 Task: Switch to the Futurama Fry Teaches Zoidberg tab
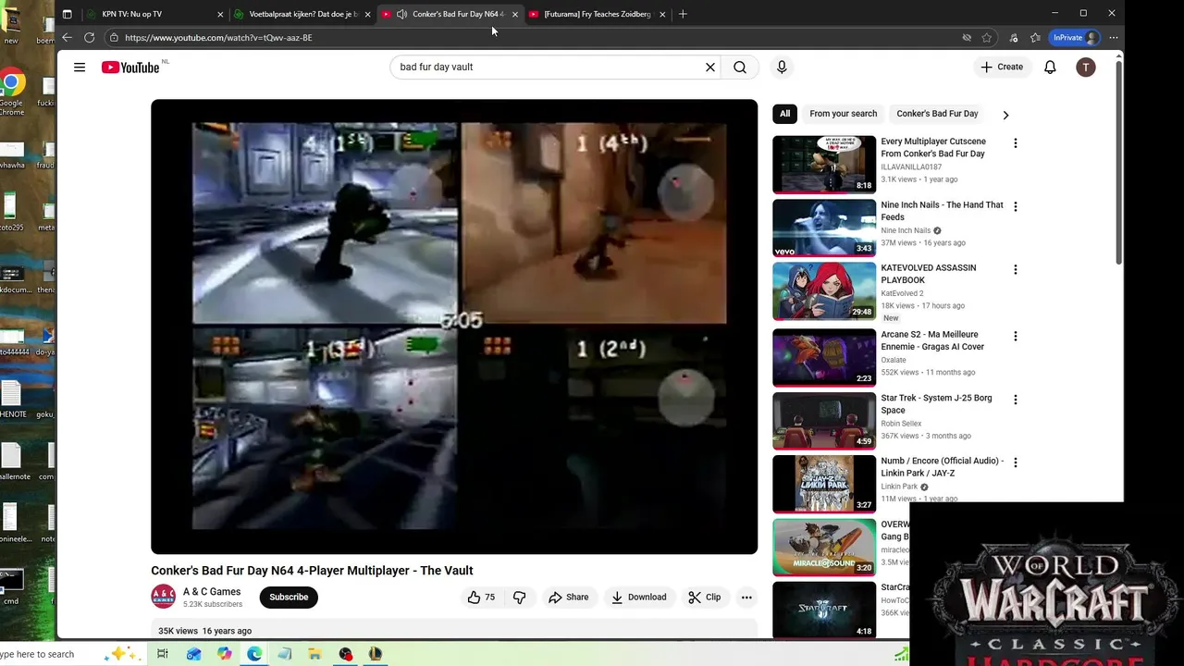pyautogui.click(x=598, y=14)
